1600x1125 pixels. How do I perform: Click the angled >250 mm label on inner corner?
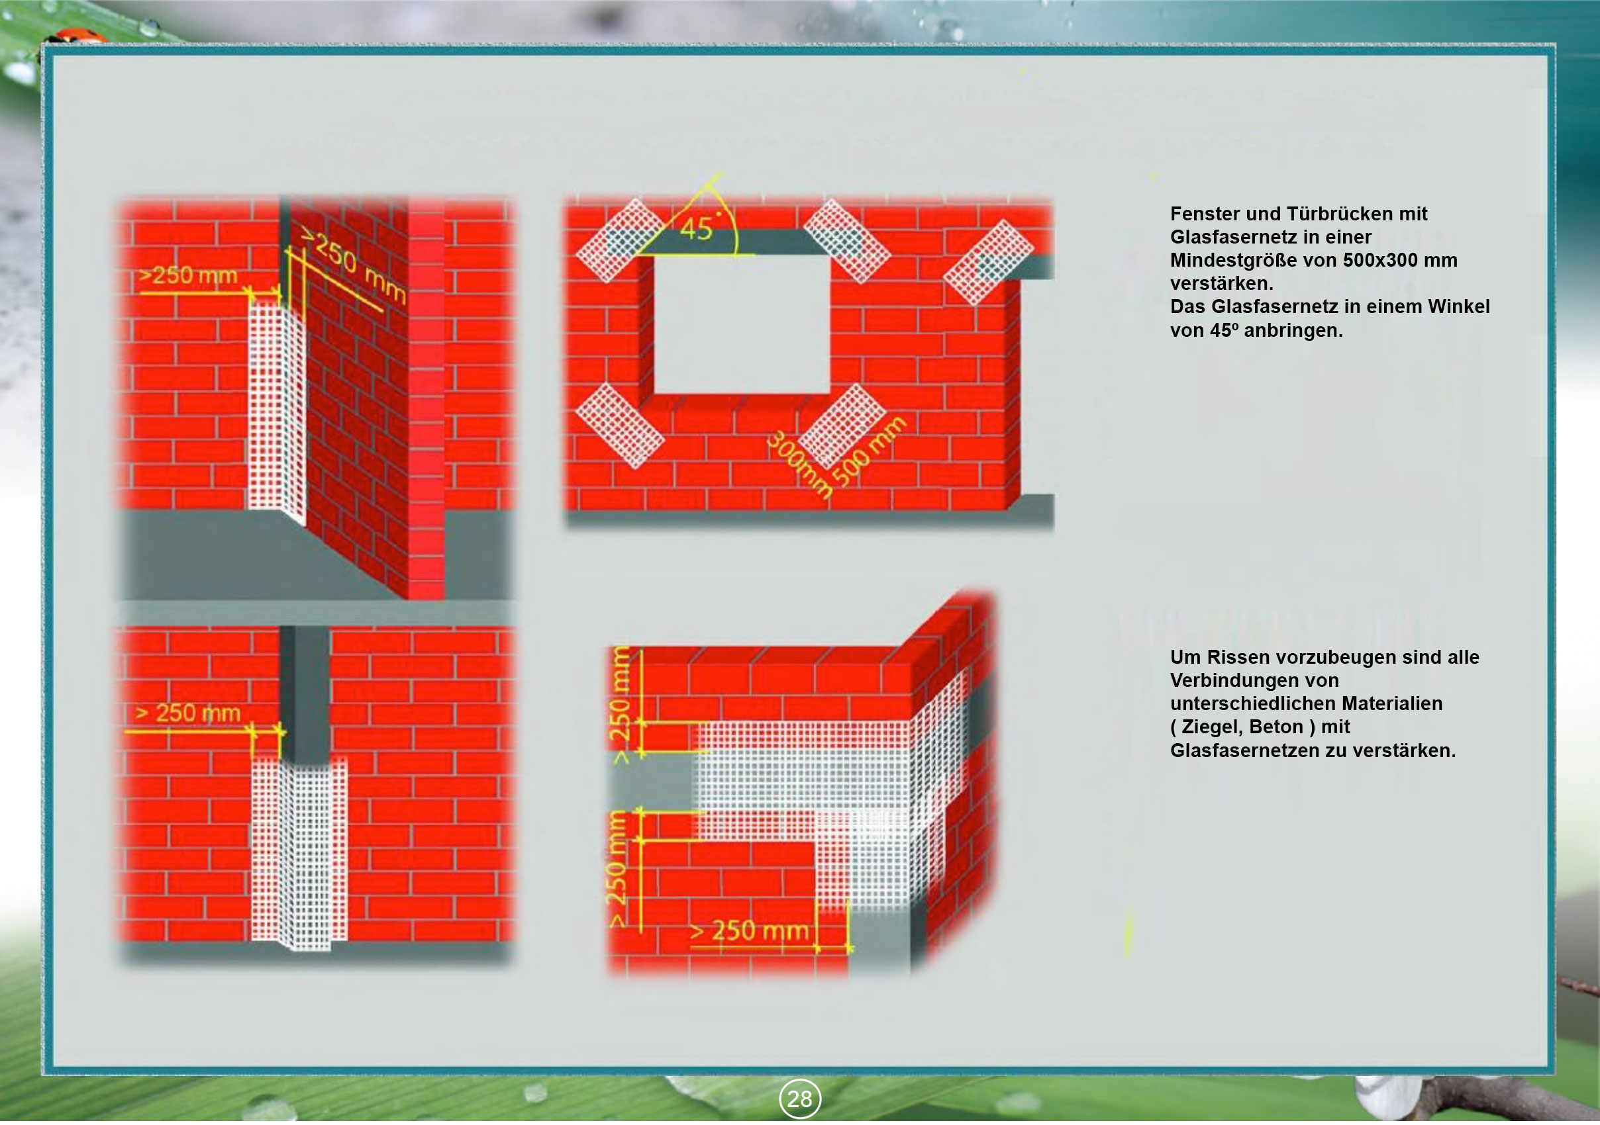pyautogui.click(x=354, y=266)
